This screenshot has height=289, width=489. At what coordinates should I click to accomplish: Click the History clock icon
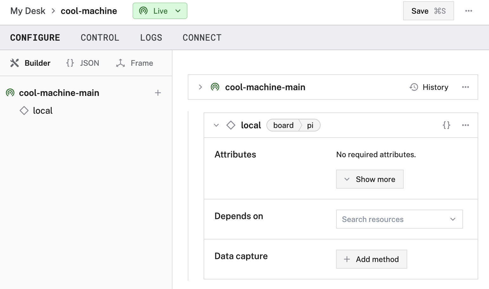tap(414, 87)
